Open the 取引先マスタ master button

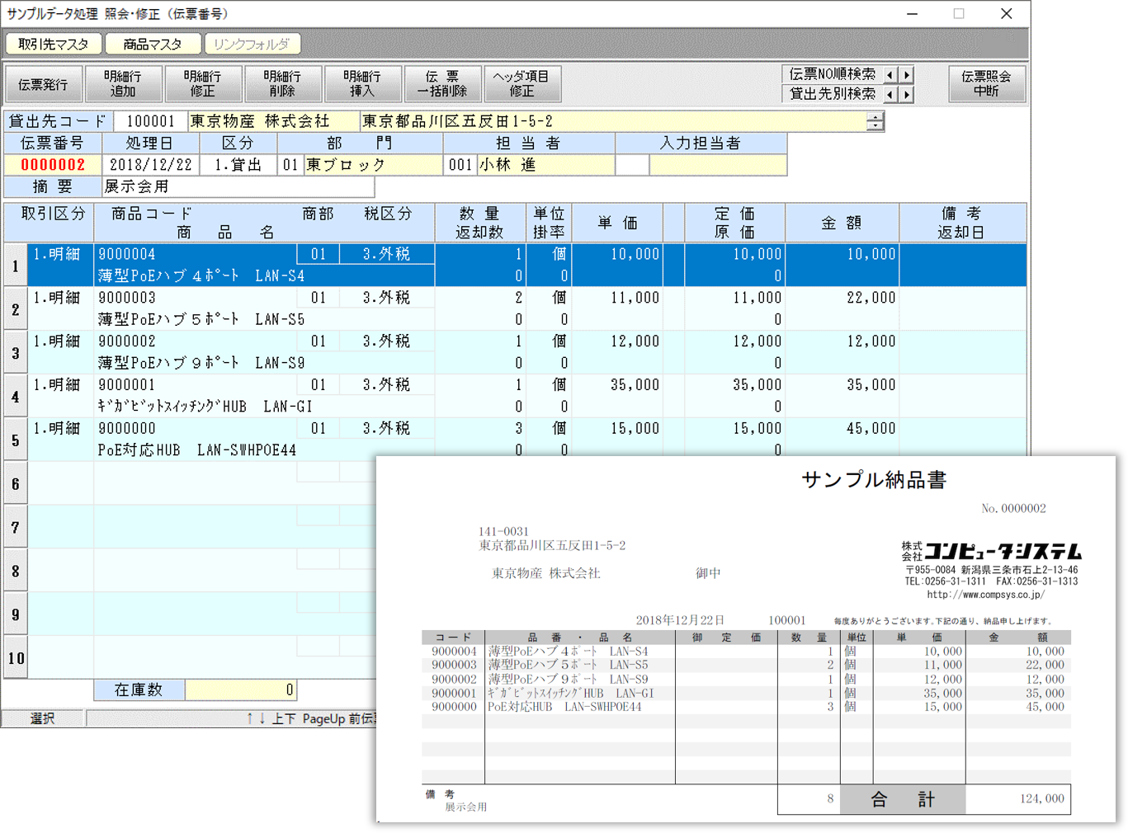(54, 44)
